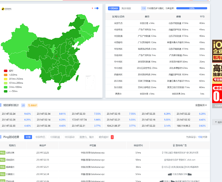Select the 中国地区 tab
Viewport: 222px width, 182px height.
(114, 8)
